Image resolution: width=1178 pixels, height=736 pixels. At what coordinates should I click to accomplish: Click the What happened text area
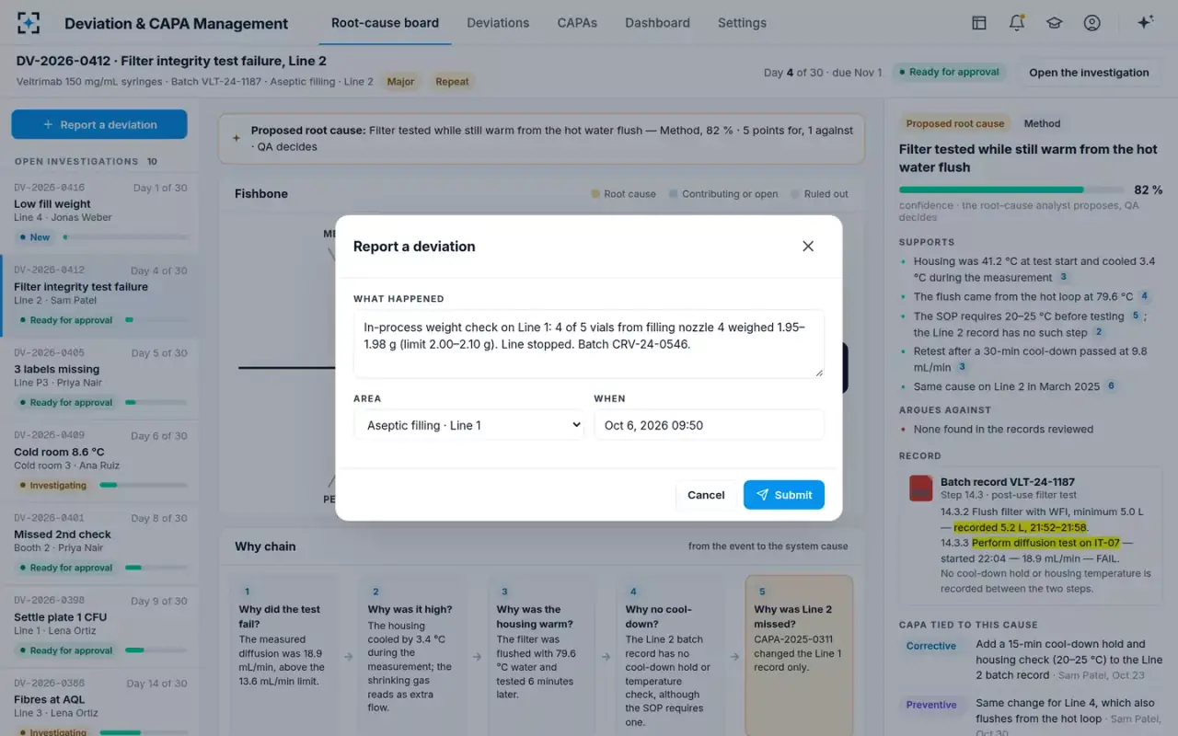click(x=589, y=343)
